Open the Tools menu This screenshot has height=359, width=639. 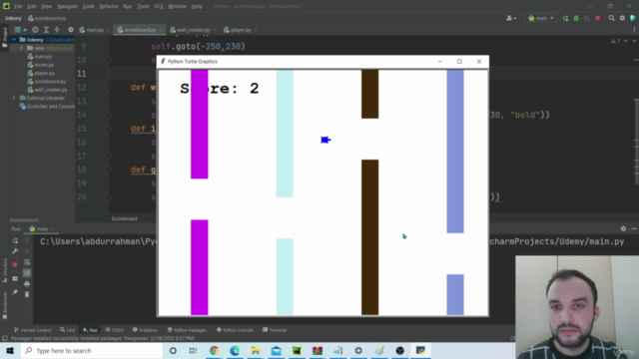point(143,6)
